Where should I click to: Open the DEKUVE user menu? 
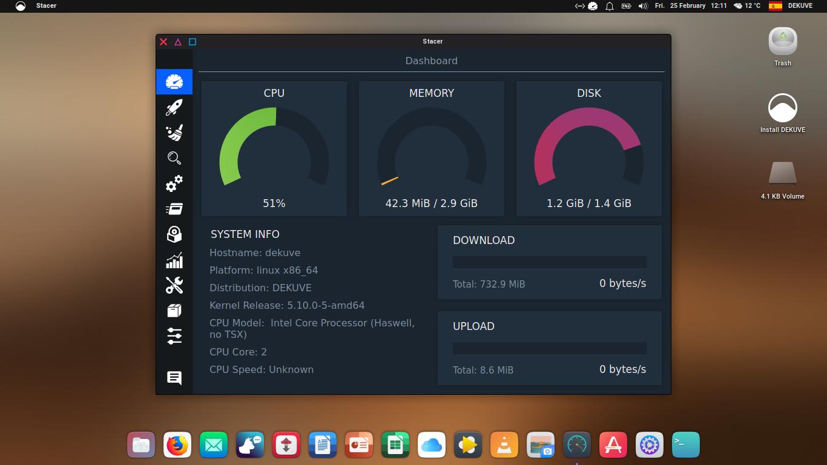coord(800,5)
